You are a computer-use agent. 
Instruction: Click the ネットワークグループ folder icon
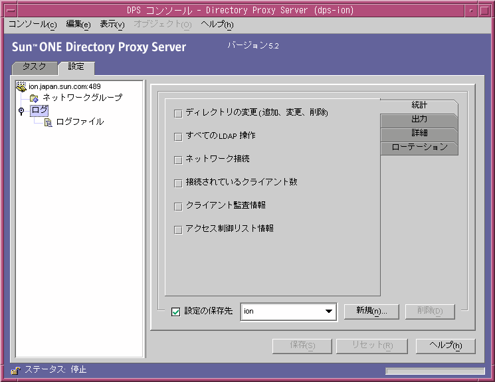(x=34, y=98)
